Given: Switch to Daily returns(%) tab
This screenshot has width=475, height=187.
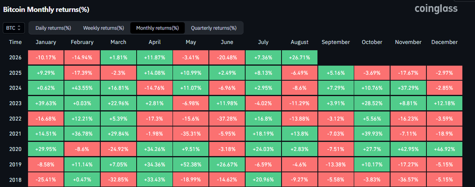Looking at the screenshot, I should (53, 28).
